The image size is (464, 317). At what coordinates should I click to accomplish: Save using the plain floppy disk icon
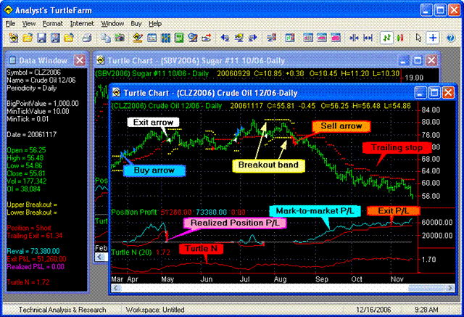41,38
